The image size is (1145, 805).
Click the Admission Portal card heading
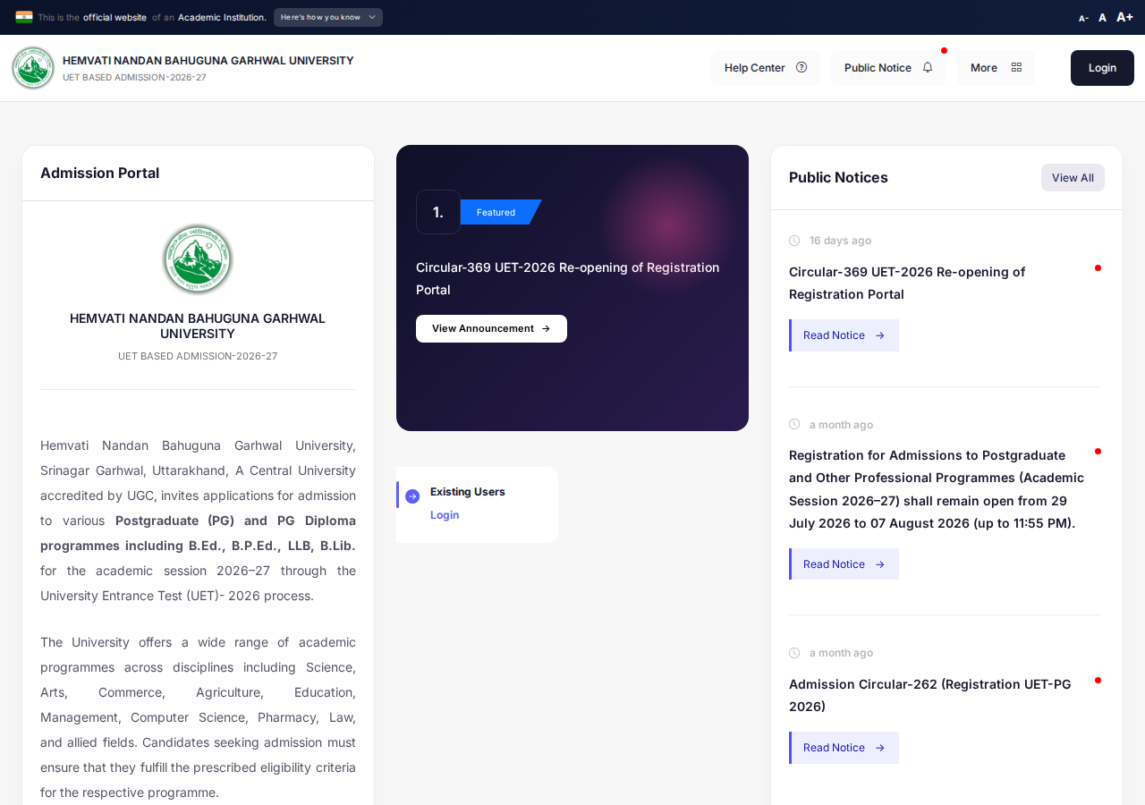coord(100,174)
